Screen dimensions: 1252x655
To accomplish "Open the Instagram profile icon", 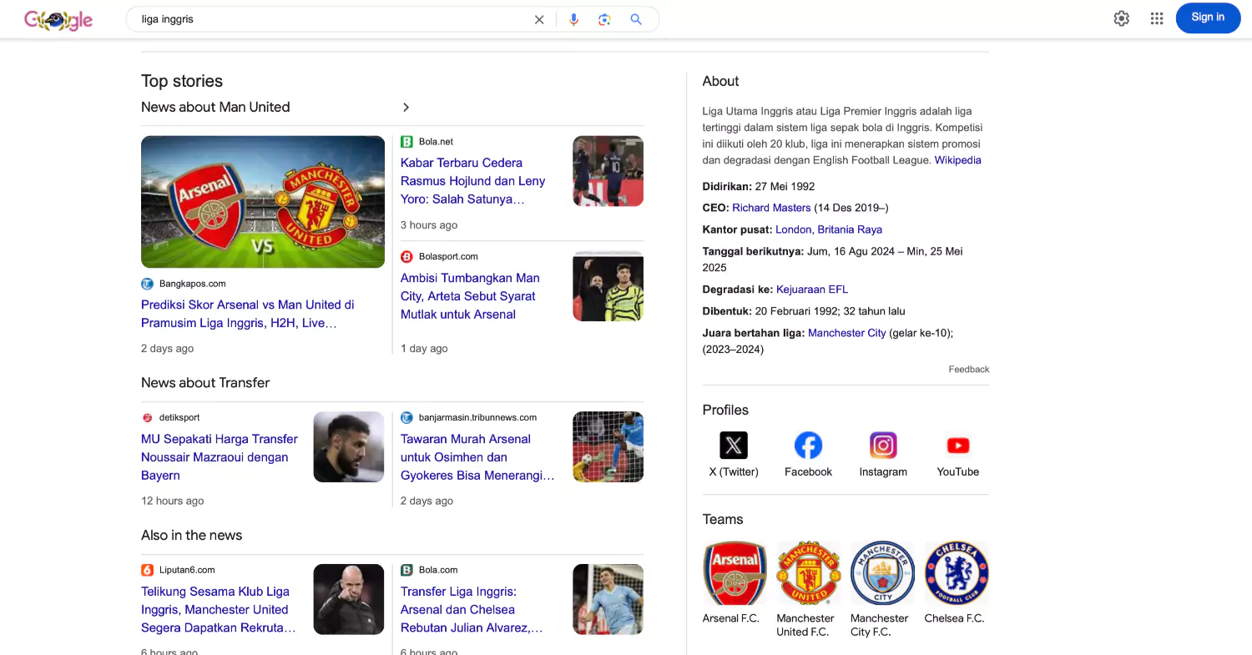I will 883,446.
